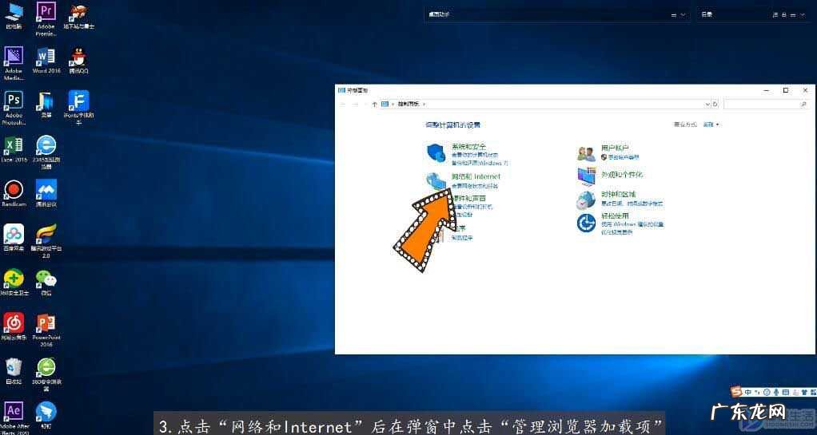Click the Backup and Restore (Windows 7) link
Viewport: 817px width, 435px height.
click(x=480, y=163)
